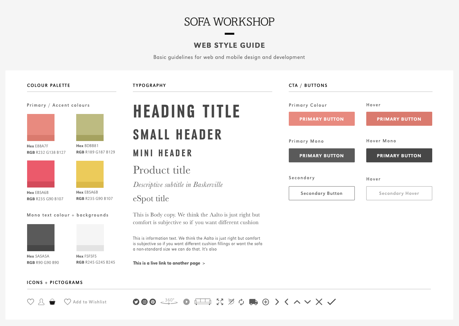459x326 pixels.
Task: Click the SOFA WORKSHOP logo title
Action: pos(229,22)
